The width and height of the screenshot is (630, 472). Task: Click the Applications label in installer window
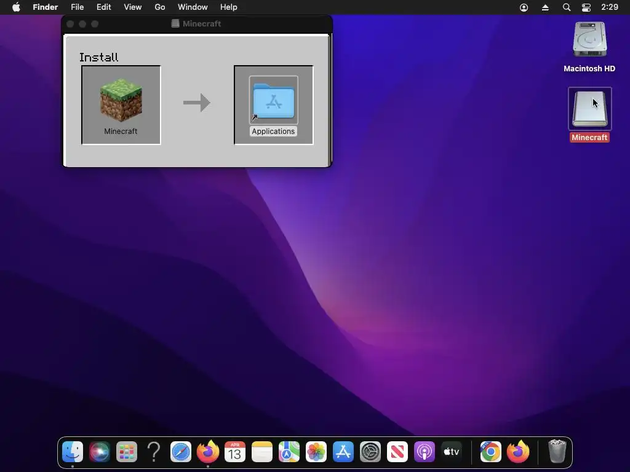click(x=273, y=132)
